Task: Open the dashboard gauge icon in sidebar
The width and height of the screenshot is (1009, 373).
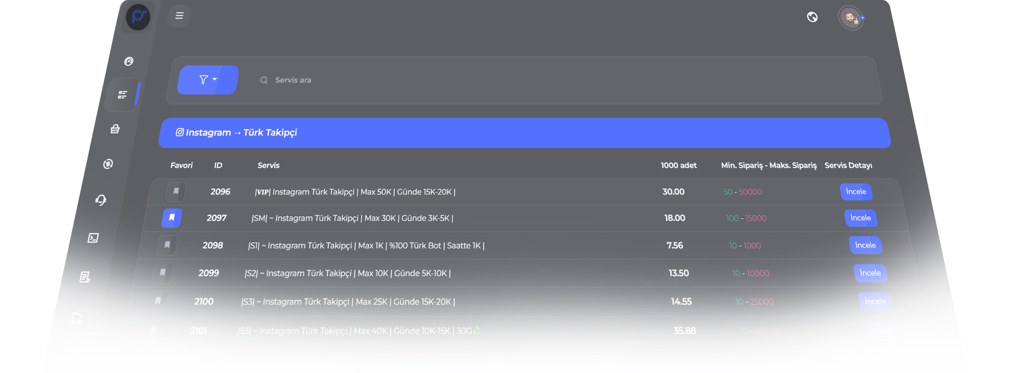Action: (x=129, y=61)
